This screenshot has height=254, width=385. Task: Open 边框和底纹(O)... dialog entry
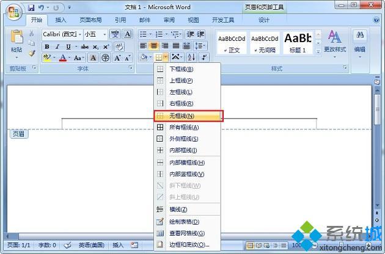188,245
